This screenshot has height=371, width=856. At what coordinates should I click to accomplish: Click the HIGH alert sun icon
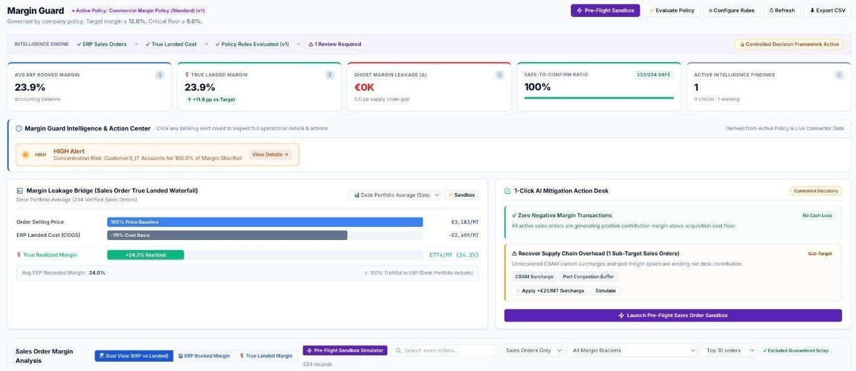pos(26,154)
